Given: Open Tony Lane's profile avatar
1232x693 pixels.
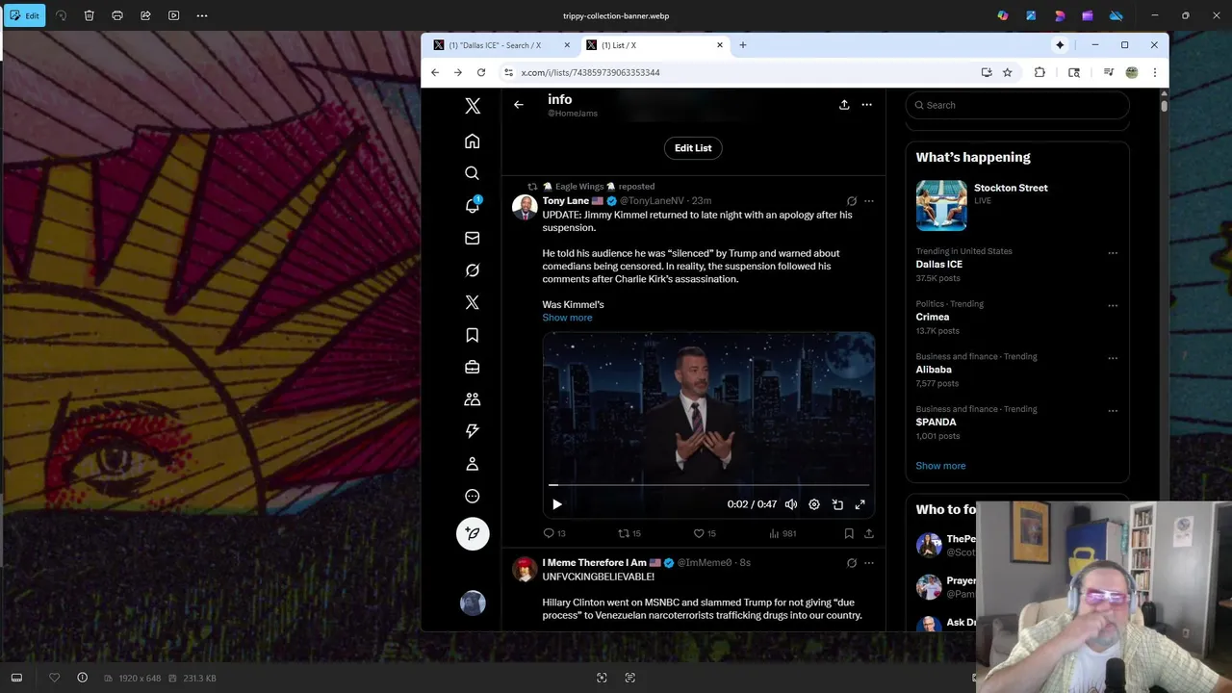Looking at the screenshot, I should pos(525,207).
